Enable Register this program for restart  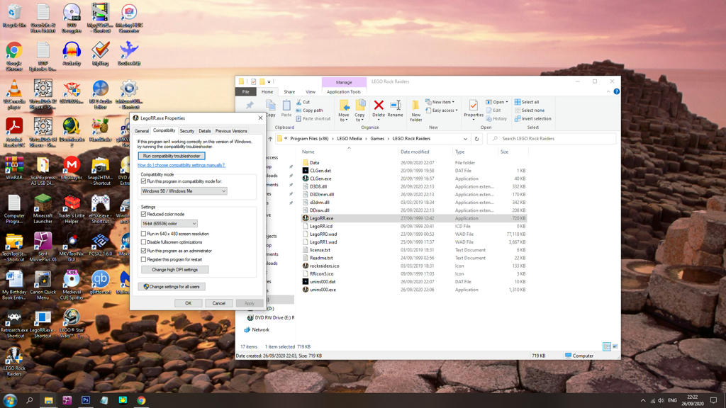[x=143, y=259]
